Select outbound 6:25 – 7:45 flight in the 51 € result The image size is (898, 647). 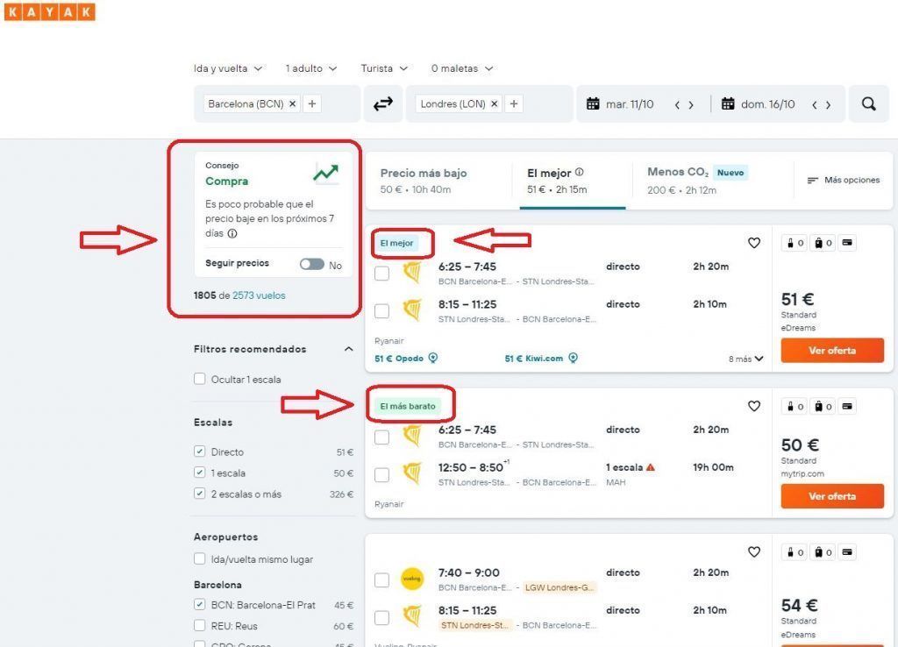(382, 274)
